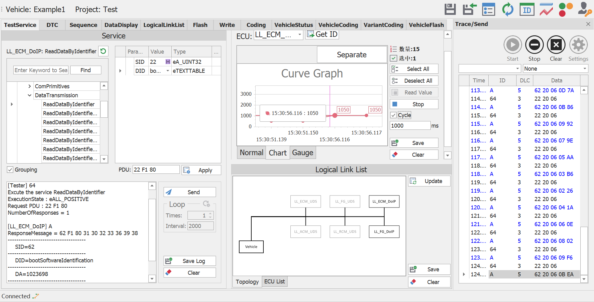Image resolution: width=594 pixels, height=302 pixels.
Task: Click the loop refresh gear icon beside Loop
Action: [206, 204]
